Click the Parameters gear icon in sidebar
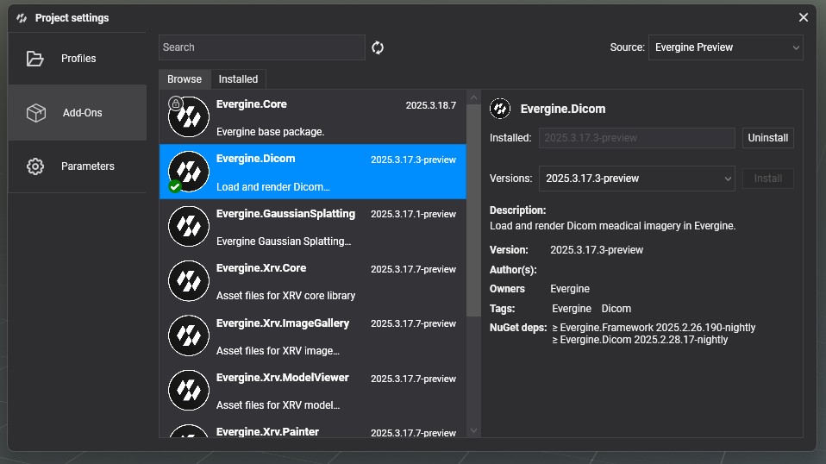 [35, 166]
